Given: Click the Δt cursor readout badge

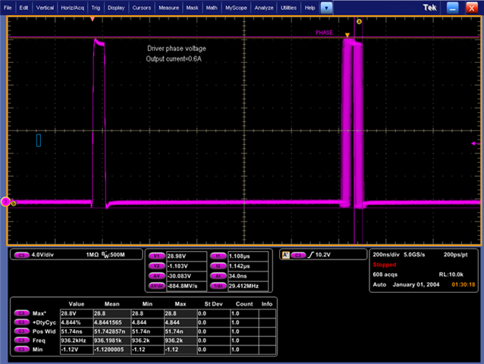Looking at the screenshot, I should [x=218, y=276].
